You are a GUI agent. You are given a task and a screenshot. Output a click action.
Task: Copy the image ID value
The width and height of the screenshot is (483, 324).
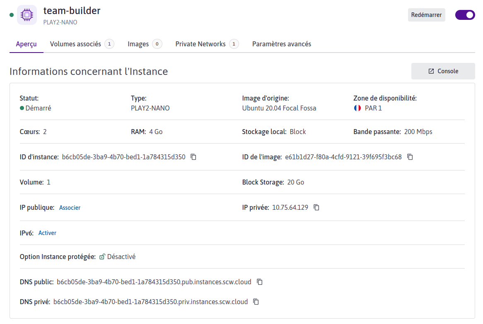tap(410, 157)
